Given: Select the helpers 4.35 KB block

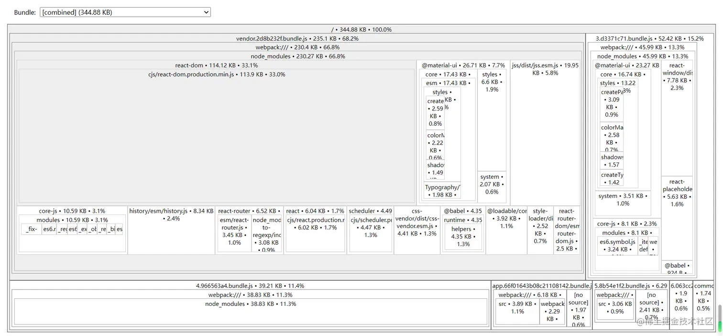Looking at the screenshot, I should pos(463,237).
